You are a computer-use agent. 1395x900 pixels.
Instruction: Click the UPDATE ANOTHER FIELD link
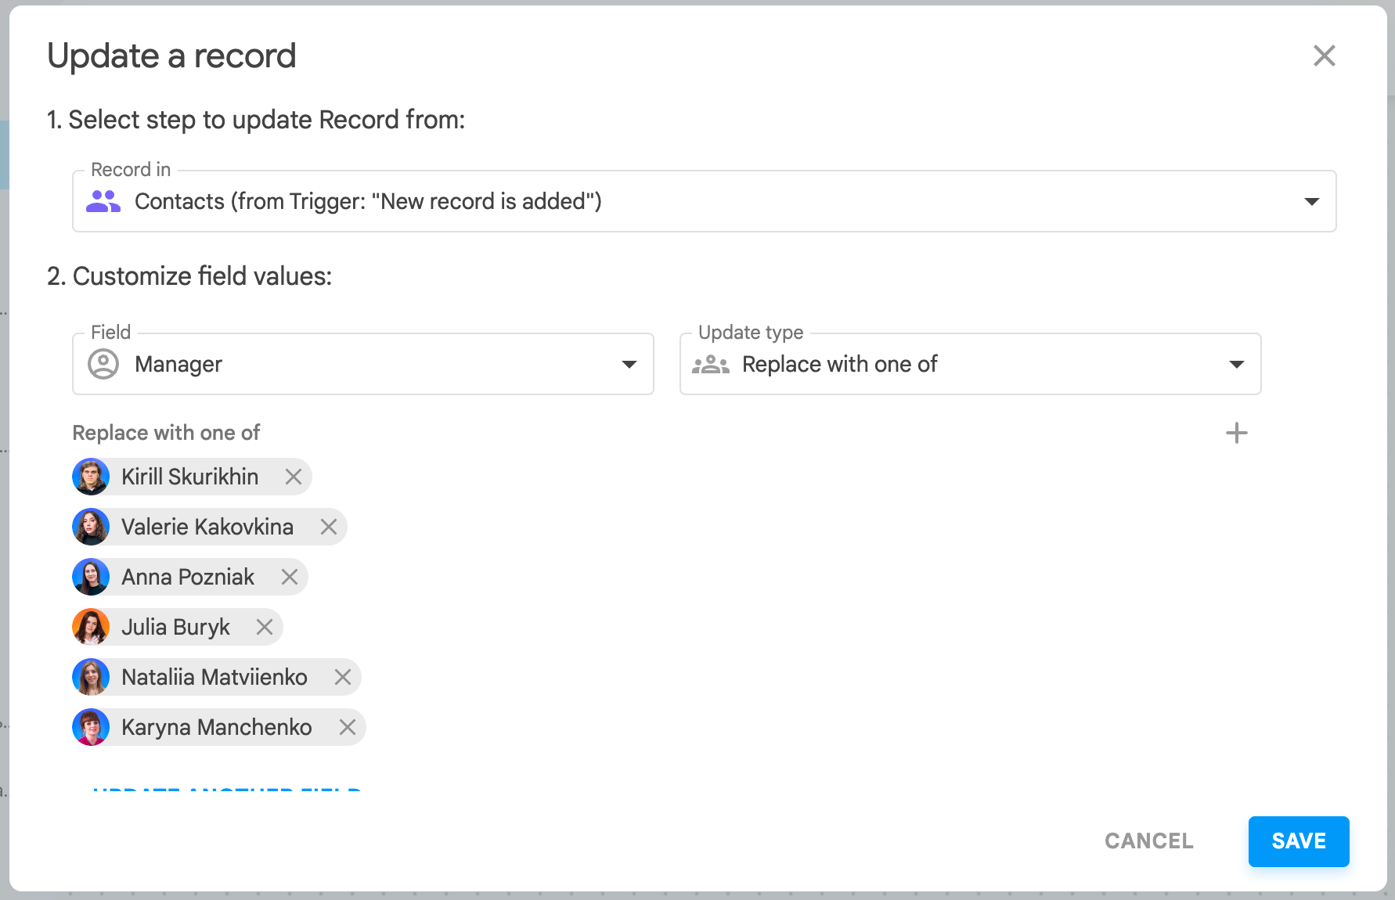227,792
